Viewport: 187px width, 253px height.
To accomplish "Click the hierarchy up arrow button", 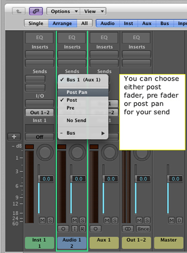I will (19, 11).
